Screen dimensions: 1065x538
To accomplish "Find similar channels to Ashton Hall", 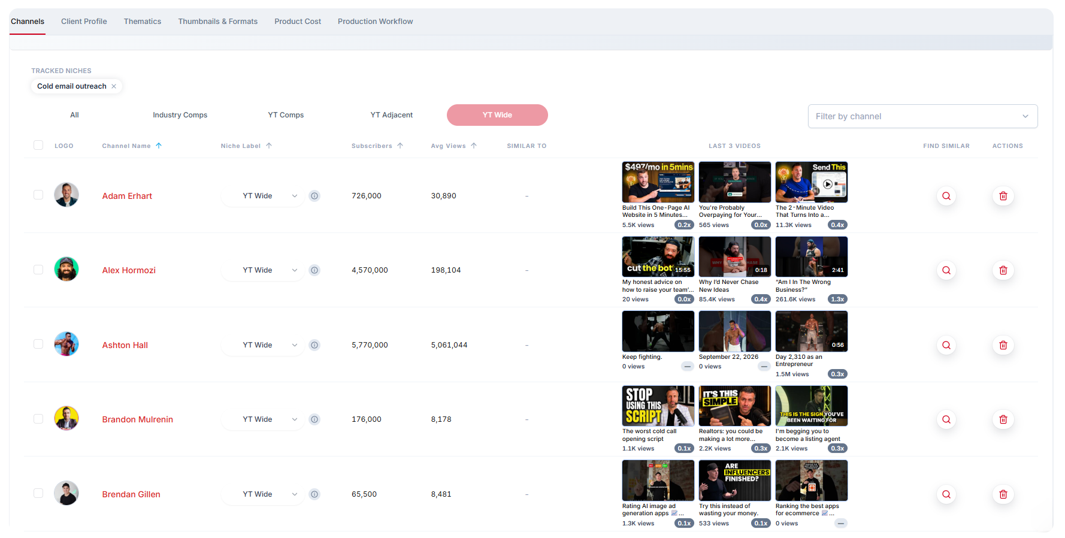I will pyautogui.click(x=946, y=345).
